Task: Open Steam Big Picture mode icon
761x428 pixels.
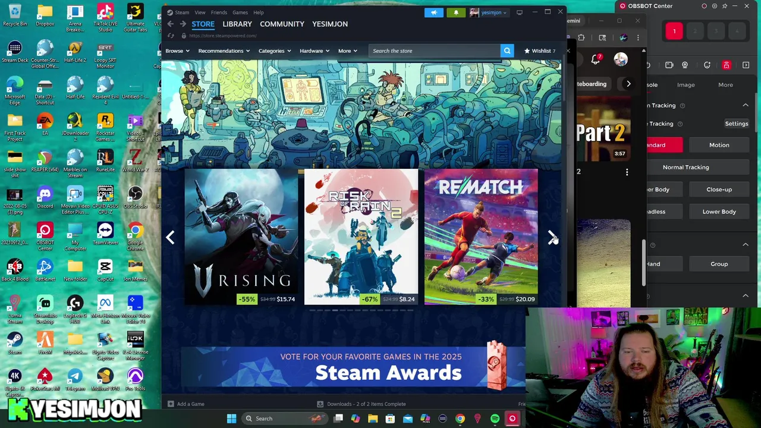Action: [x=520, y=12]
